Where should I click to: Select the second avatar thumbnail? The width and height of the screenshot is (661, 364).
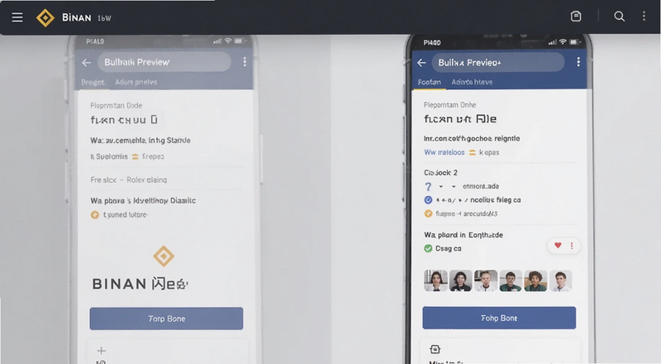pos(460,280)
